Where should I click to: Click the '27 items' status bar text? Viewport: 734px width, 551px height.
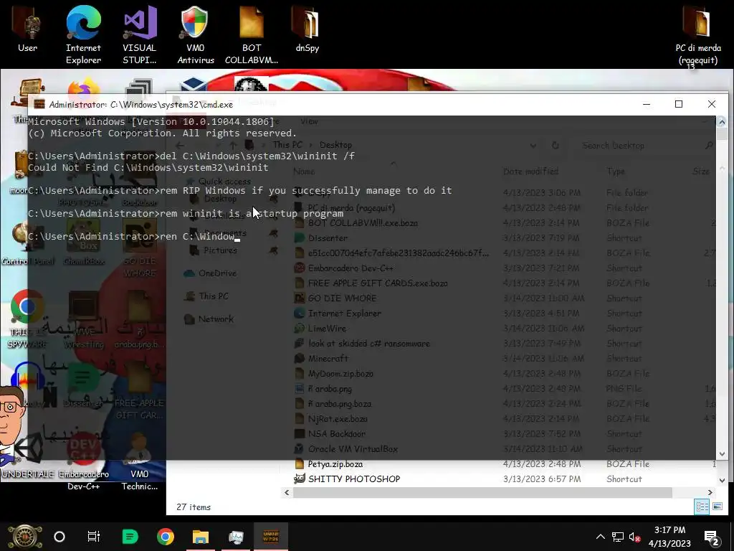(194, 507)
